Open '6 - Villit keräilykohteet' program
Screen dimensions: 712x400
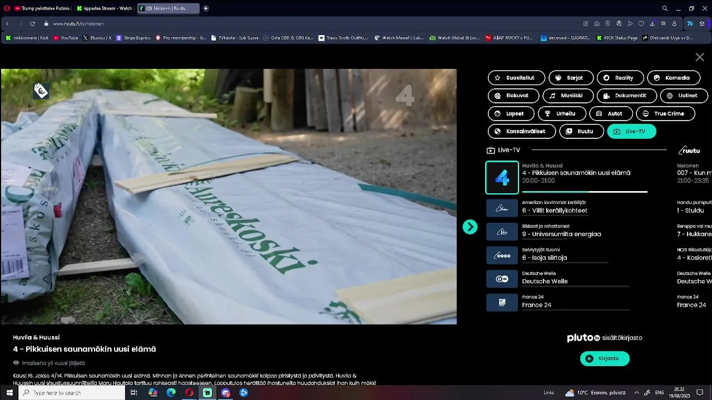pos(555,211)
